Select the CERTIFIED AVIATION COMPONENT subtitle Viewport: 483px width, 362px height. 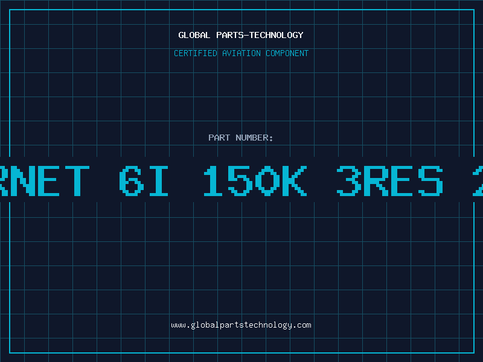click(241, 53)
